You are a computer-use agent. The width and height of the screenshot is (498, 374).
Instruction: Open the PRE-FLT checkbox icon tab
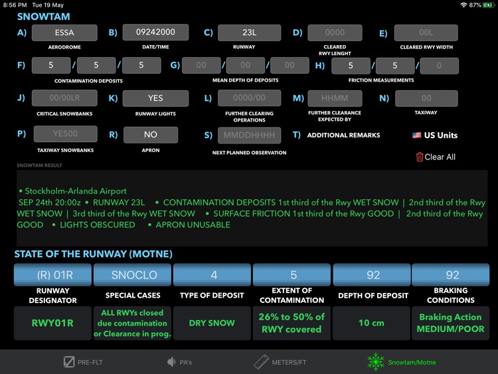(69, 362)
